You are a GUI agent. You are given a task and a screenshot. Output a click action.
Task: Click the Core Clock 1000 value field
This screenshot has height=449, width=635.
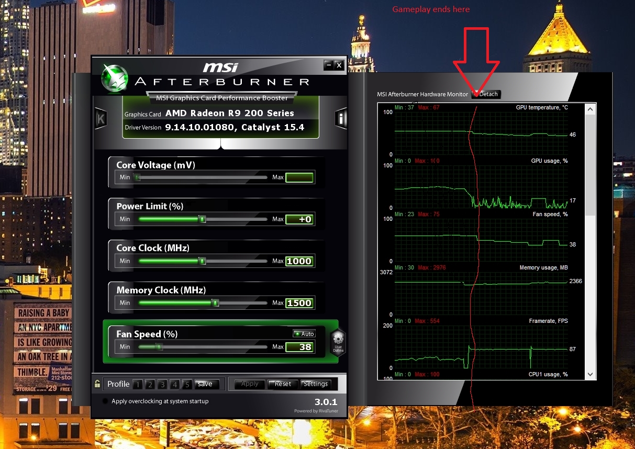click(x=299, y=261)
